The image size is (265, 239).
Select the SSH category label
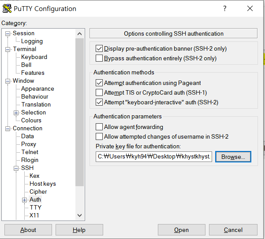point(27,168)
